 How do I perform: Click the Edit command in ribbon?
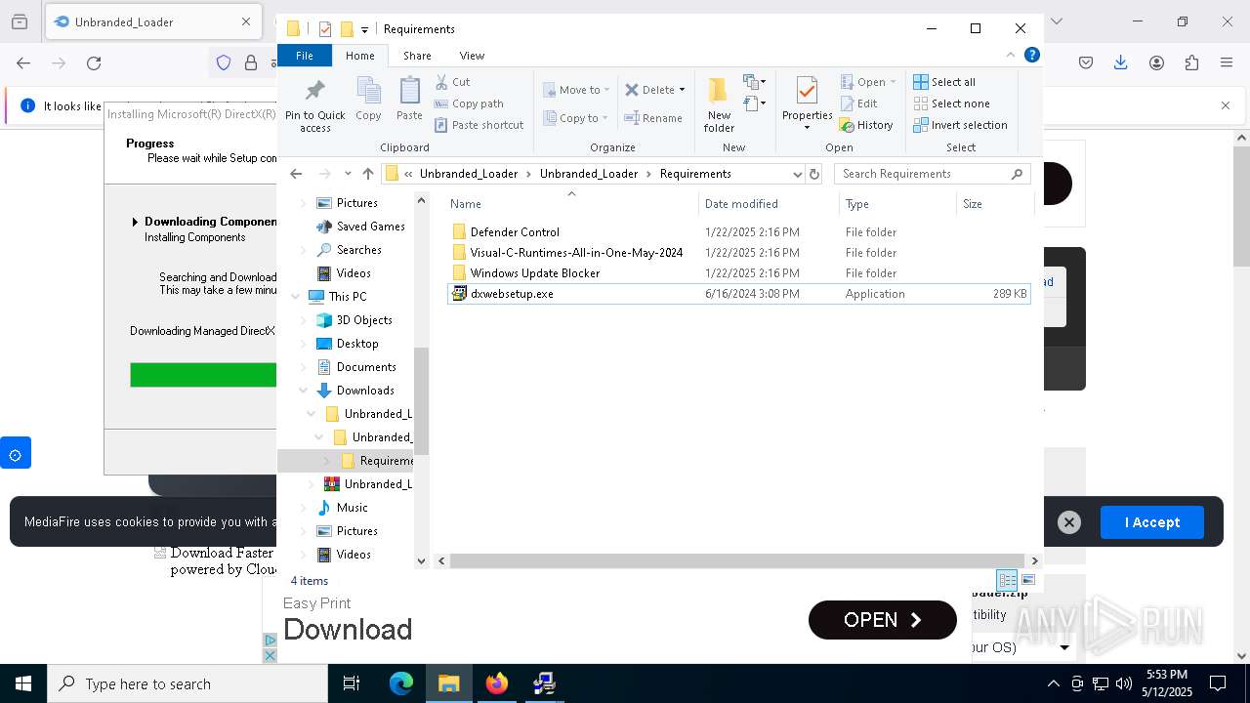[858, 103]
